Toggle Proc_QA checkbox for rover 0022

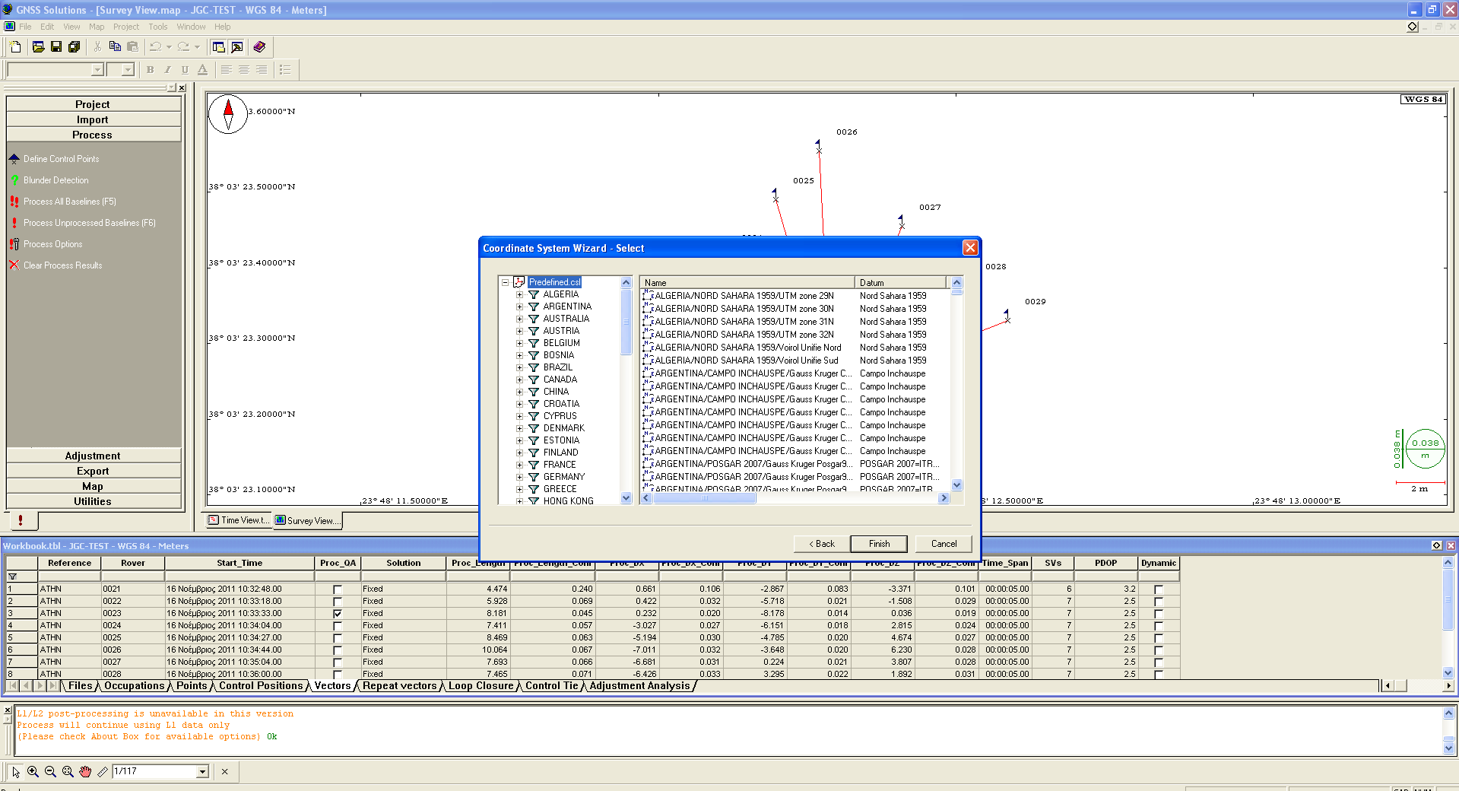click(338, 602)
